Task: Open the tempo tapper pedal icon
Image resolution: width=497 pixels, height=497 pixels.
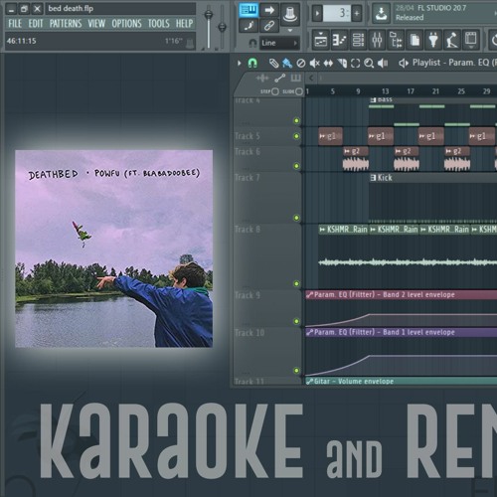Action: point(452,40)
